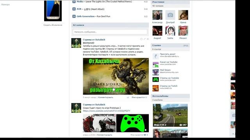Open the 'Игра ETS 2' photo album
The image size is (250, 140).
coord(170,115)
